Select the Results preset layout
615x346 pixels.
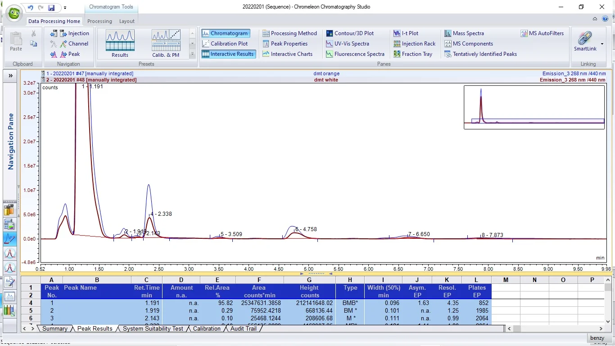(x=120, y=44)
